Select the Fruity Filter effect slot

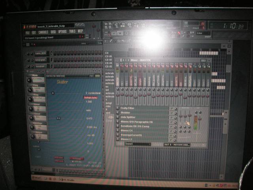pos(144,108)
